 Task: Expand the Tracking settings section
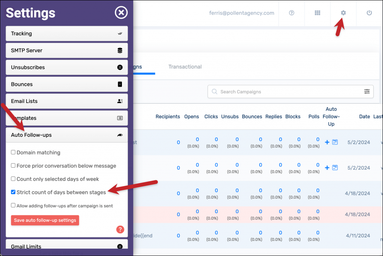pos(67,34)
